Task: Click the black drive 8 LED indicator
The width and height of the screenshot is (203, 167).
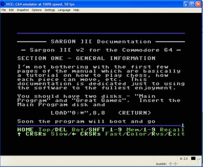Action: pyautogui.click(x=193, y=158)
